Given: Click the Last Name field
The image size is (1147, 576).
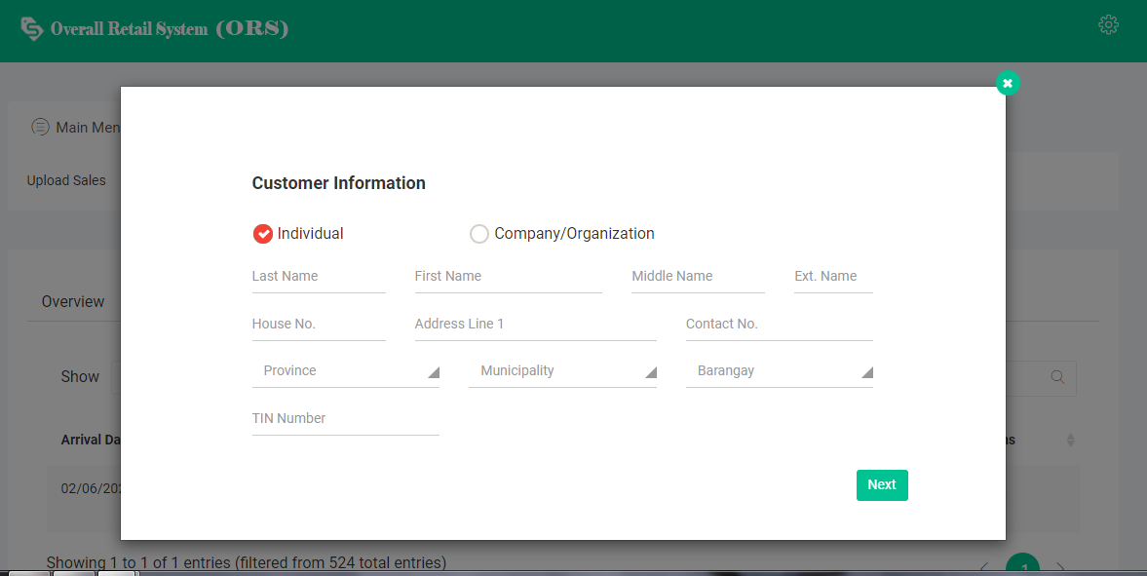Looking at the screenshot, I should pos(319,277).
